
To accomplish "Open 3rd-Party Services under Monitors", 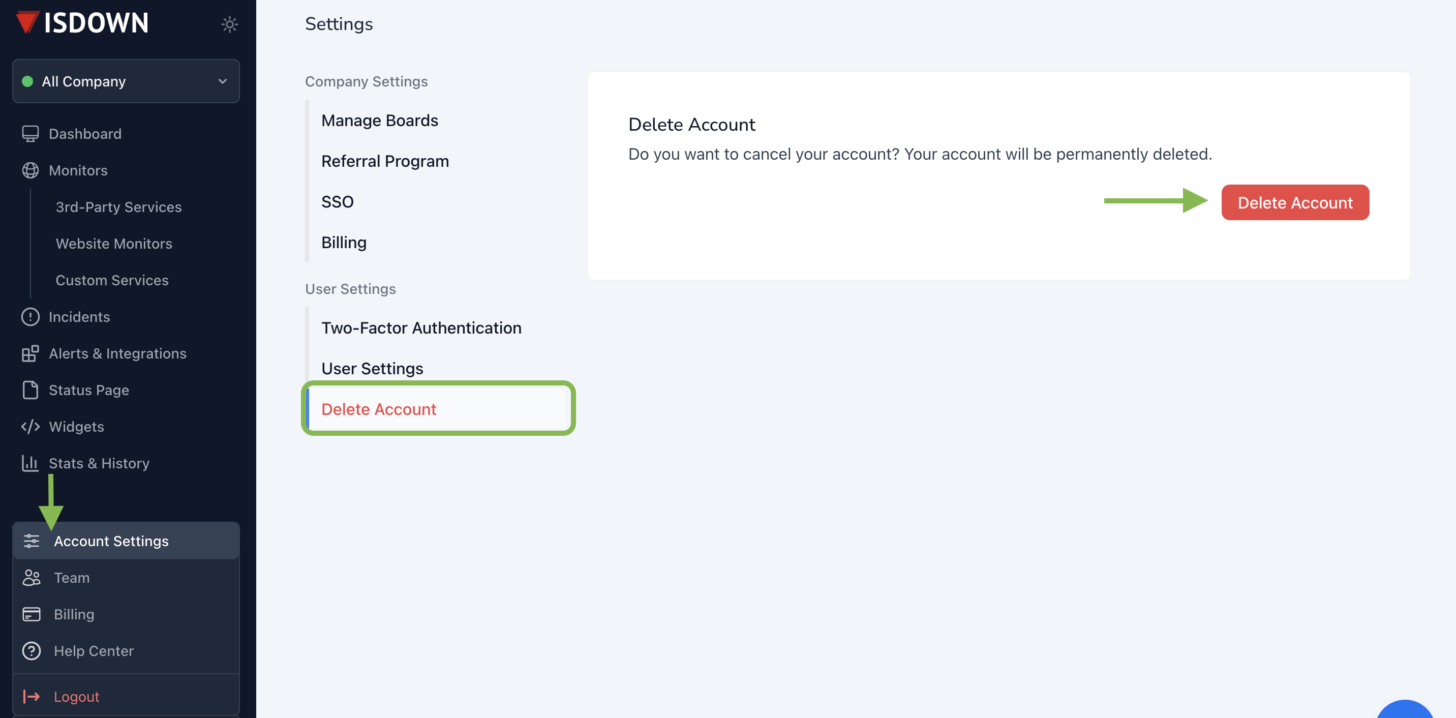I will click(118, 207).
